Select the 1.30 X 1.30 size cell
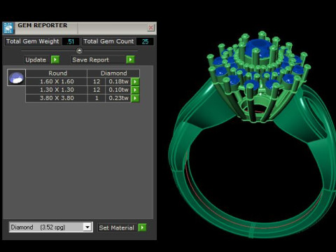336x252 pixels. (57, 90)
